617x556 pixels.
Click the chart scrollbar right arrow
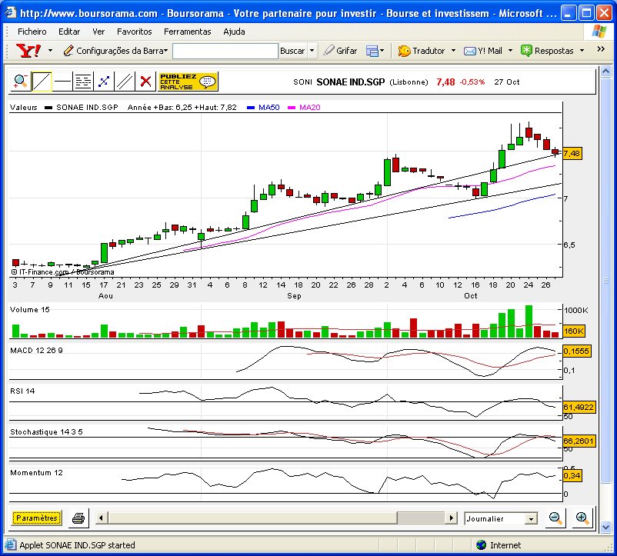point(451,518)
